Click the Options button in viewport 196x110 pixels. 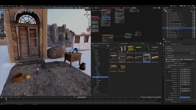tap(88, 10)
